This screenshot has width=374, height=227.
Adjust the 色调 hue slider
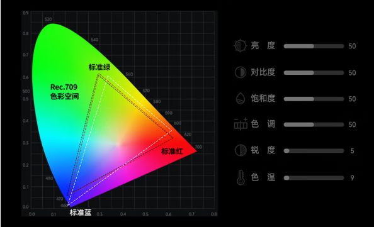[x=314, y=125]
